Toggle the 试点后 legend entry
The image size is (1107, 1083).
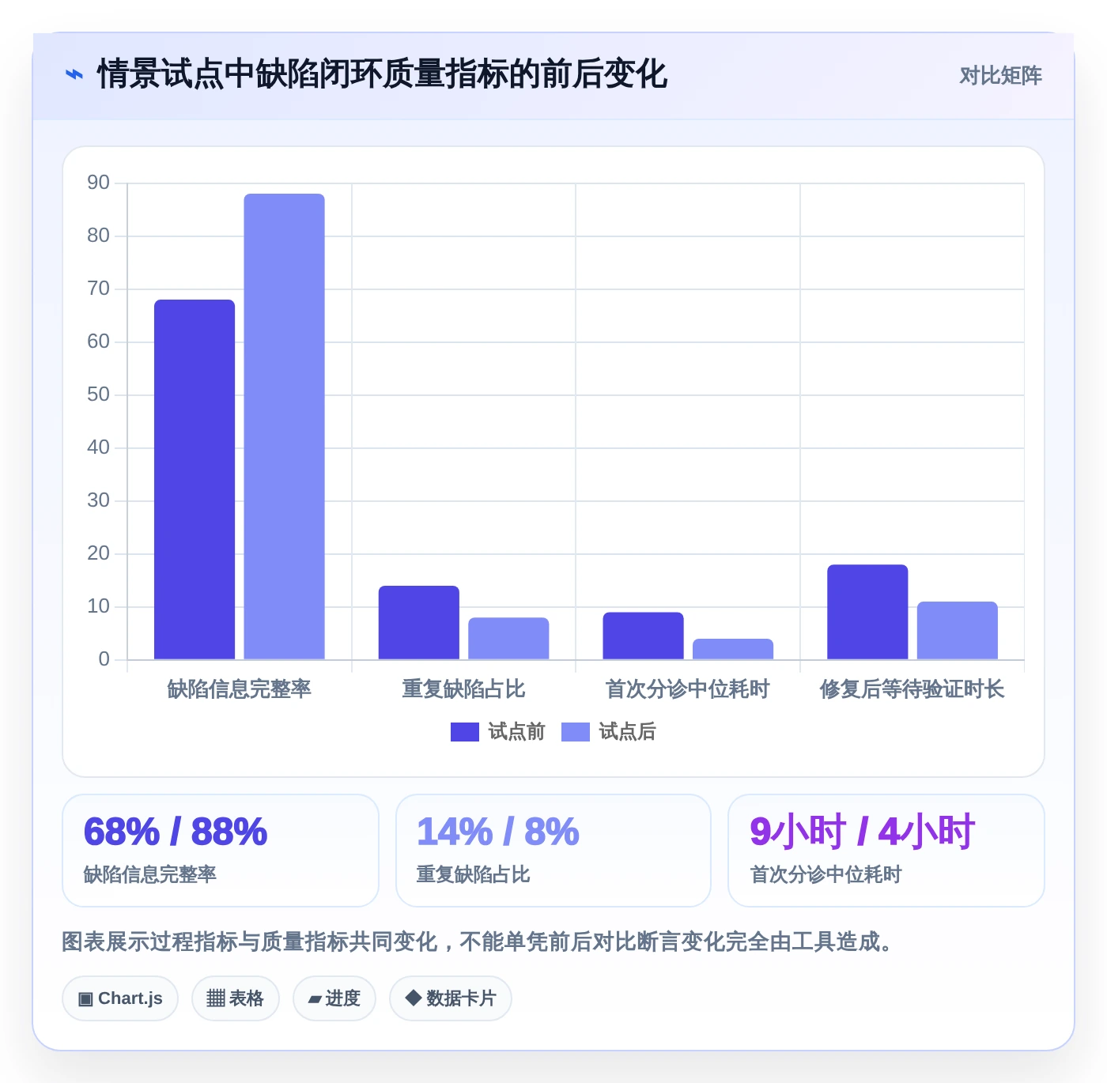click(609, 732)
